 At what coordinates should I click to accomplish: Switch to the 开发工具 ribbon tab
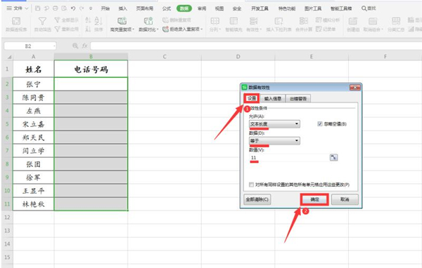coord(260,8)
